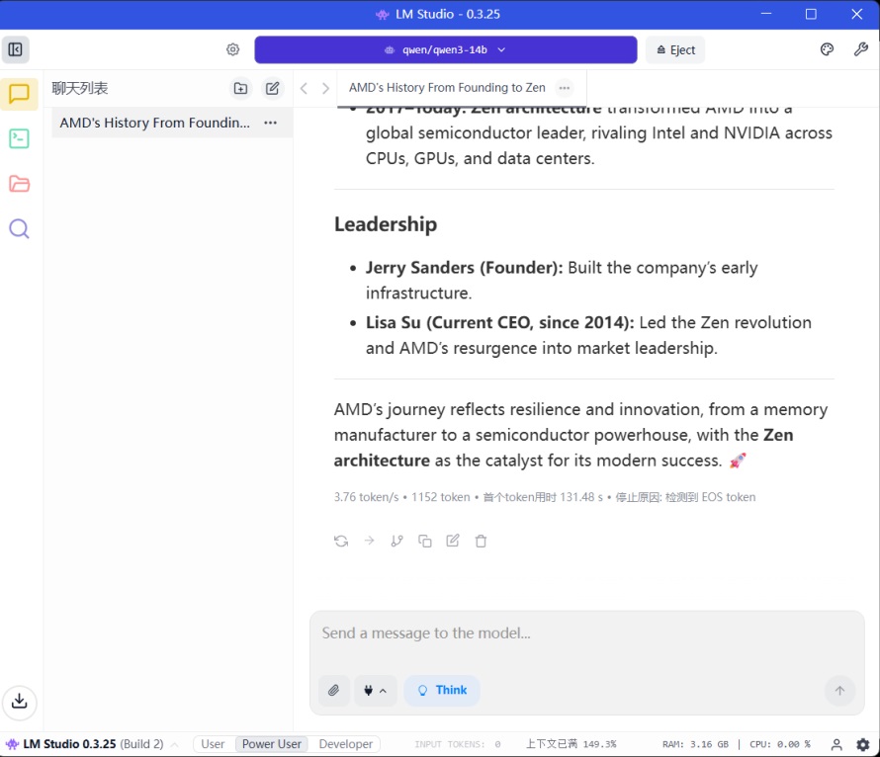Toggle the left sidebar panel icon
Image resolution: width=880 pixels, height=757 pixels.
pyautogui.click(x=16, y=49)
